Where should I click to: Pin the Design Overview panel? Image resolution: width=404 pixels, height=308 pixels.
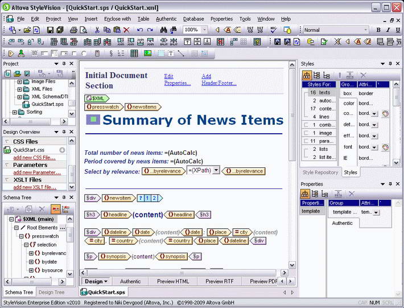(x=64, y=132)
